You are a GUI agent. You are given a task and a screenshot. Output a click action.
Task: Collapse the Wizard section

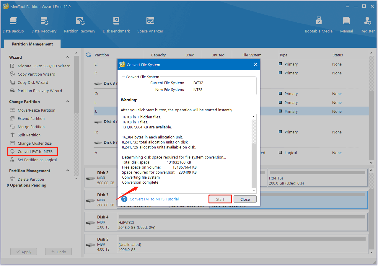[x=68, y=57]
